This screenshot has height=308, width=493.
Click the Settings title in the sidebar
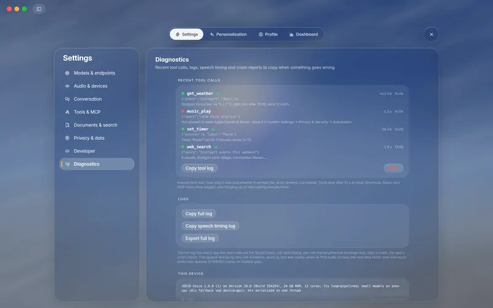pos(78,58)
